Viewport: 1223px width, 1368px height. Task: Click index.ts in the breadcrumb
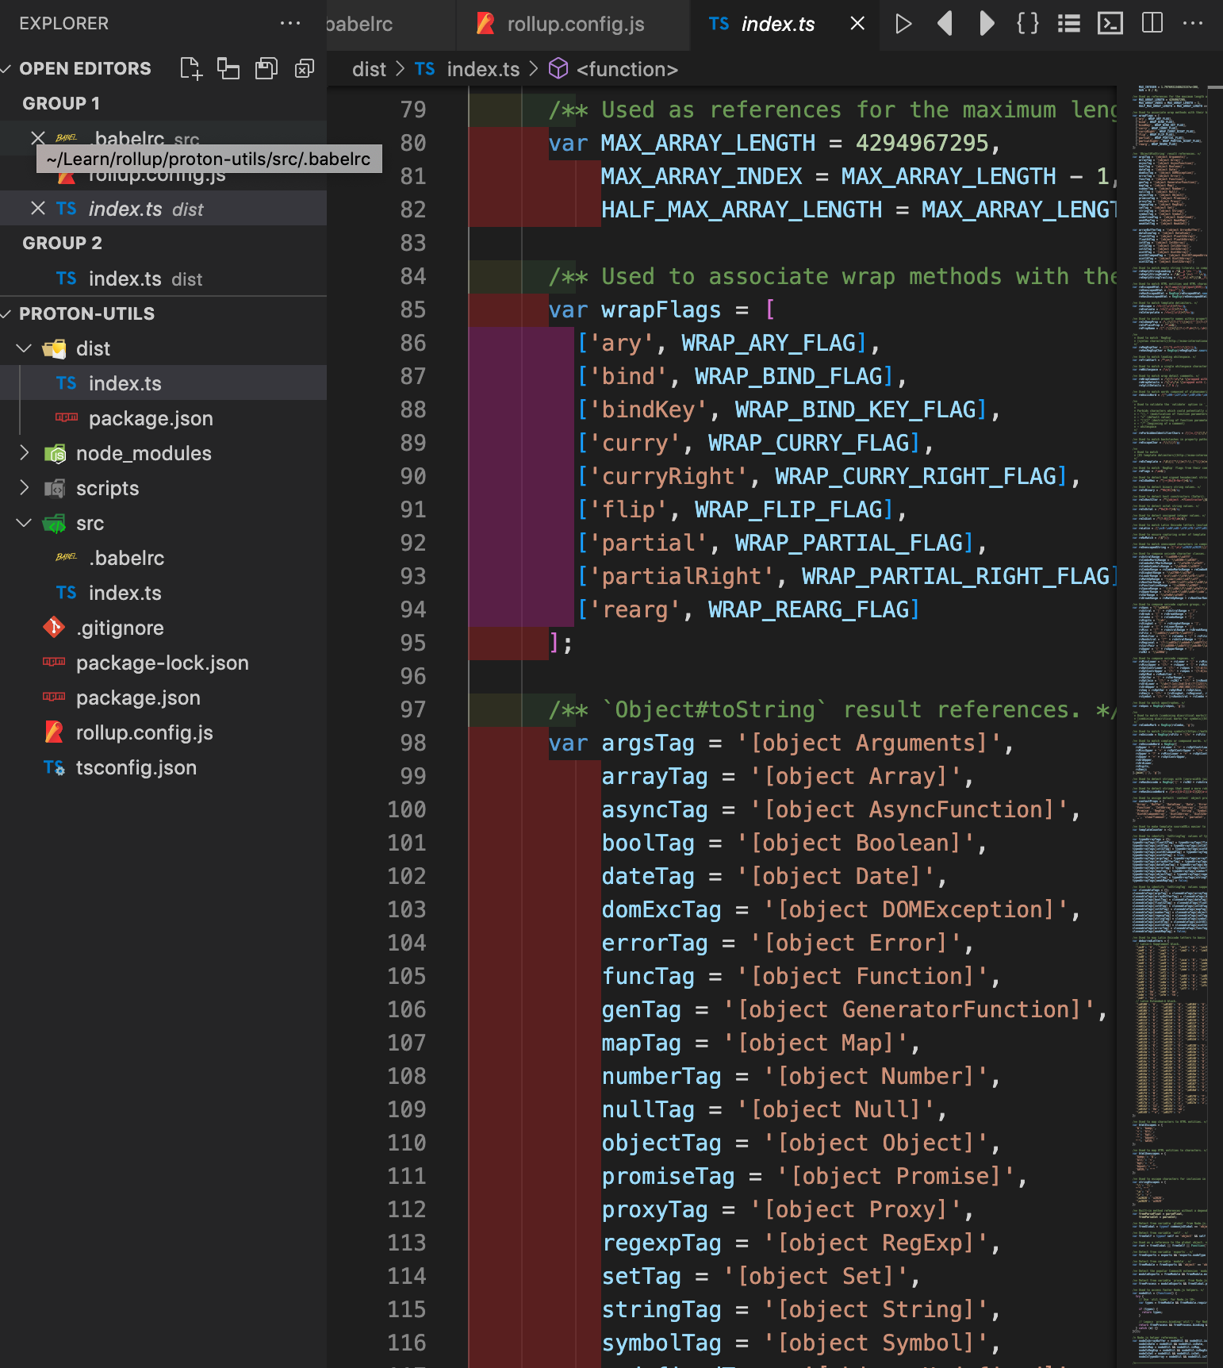click(x=483, y=70)
